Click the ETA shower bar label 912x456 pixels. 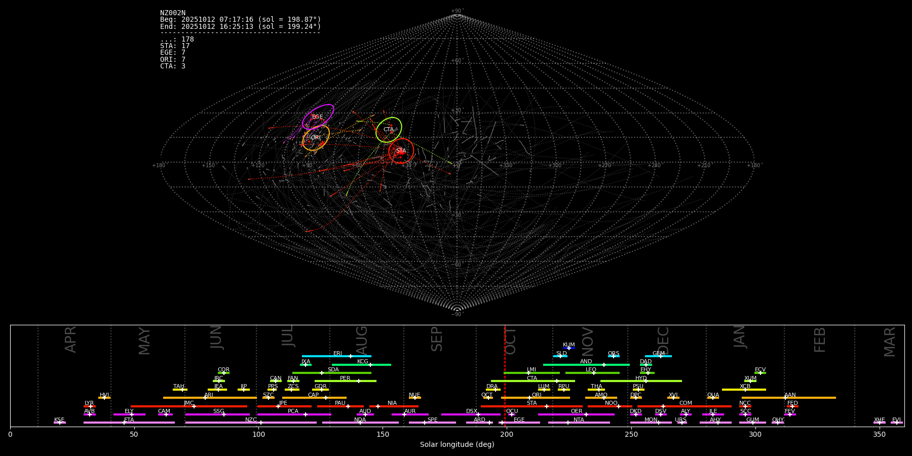click(x=129, y=420)
